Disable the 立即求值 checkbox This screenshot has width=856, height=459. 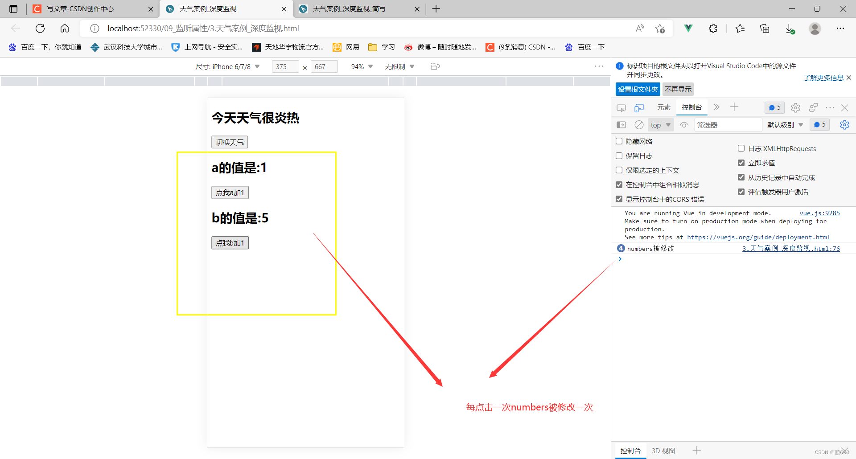tap(741, 163)
